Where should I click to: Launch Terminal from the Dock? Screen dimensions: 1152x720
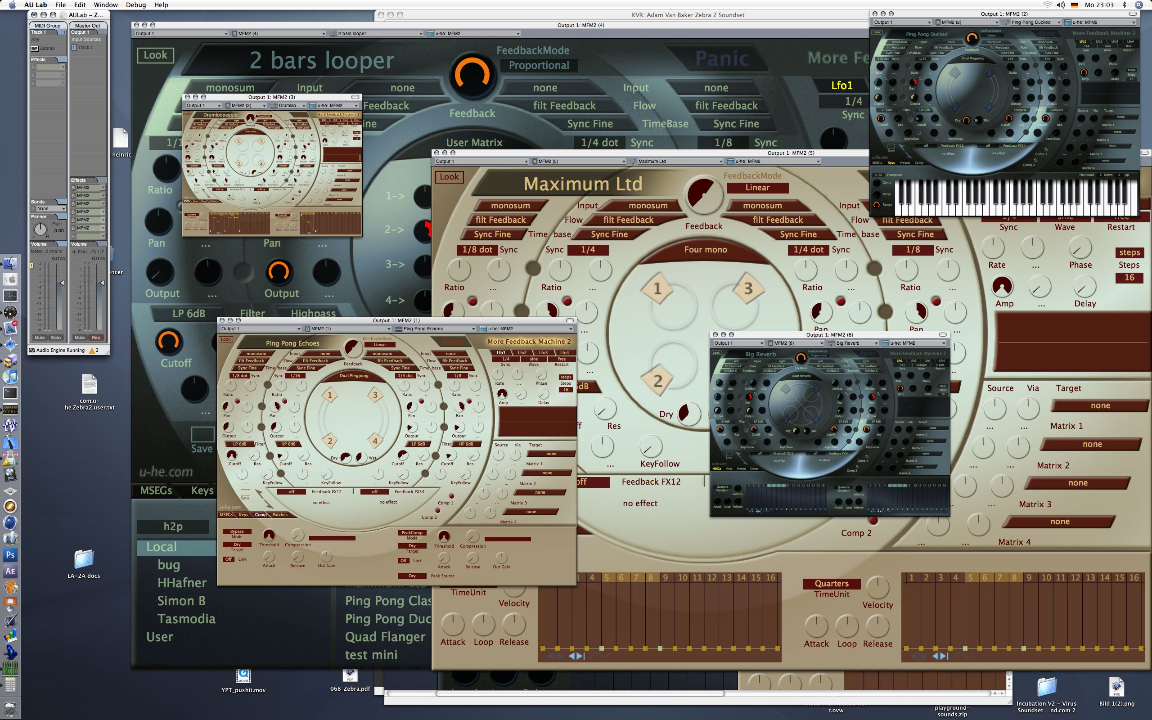click(10, 393)
